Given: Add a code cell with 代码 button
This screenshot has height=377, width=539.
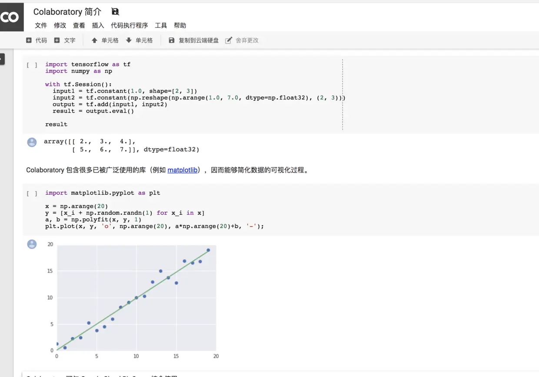Looking at the screenshot, I should (x=37, y=40).
